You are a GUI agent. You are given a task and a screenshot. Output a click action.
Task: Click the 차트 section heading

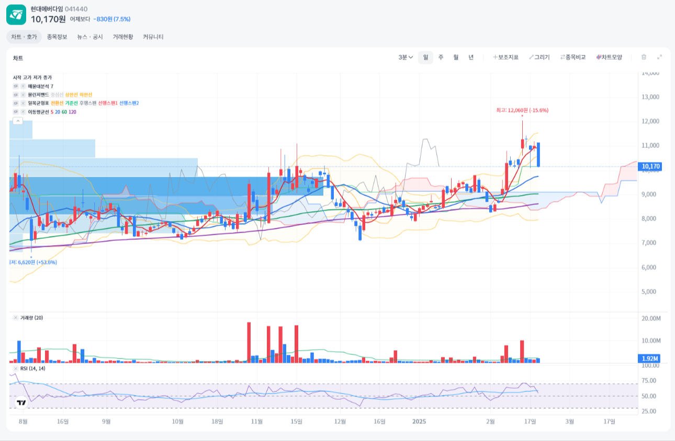pyautogui.click(x=18, y=58)
